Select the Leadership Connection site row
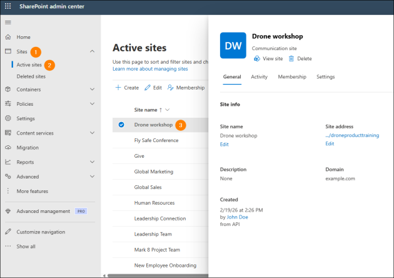Screen dimensions: 394x278 160,218
